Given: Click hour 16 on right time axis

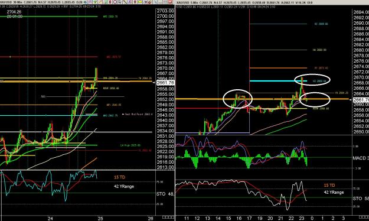Looking at the screenshot, I should coord(239,219).
